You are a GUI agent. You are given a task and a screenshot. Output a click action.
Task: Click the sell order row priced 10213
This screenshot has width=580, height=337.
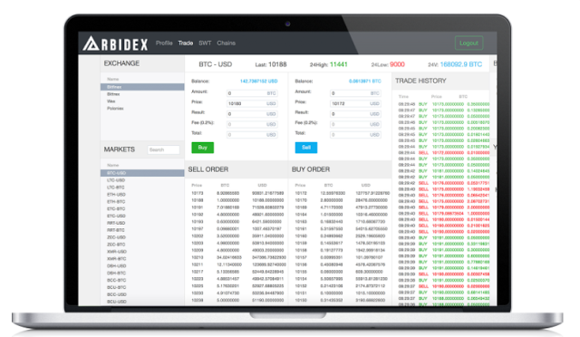click(237, 257)
